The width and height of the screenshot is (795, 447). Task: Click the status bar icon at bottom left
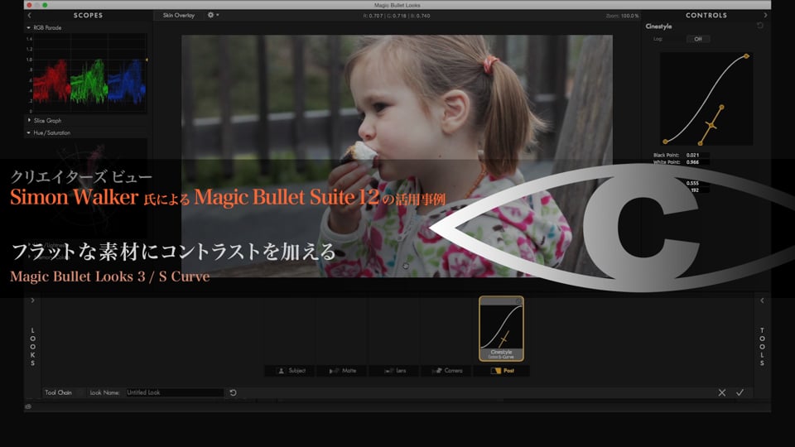tap(28, 406)
